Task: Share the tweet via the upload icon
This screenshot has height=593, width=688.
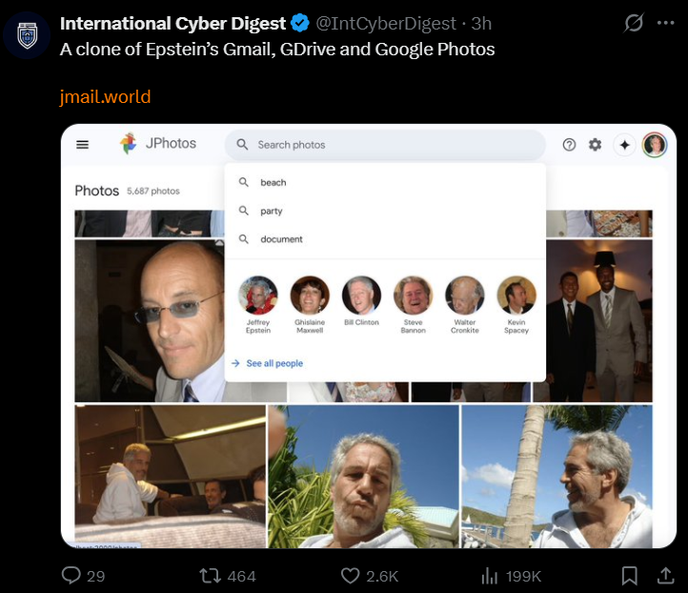Action: pos(665,576)
